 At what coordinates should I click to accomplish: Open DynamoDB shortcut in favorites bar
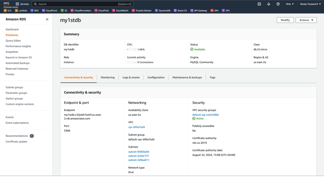pyautogui.click(x=163, y=10)
